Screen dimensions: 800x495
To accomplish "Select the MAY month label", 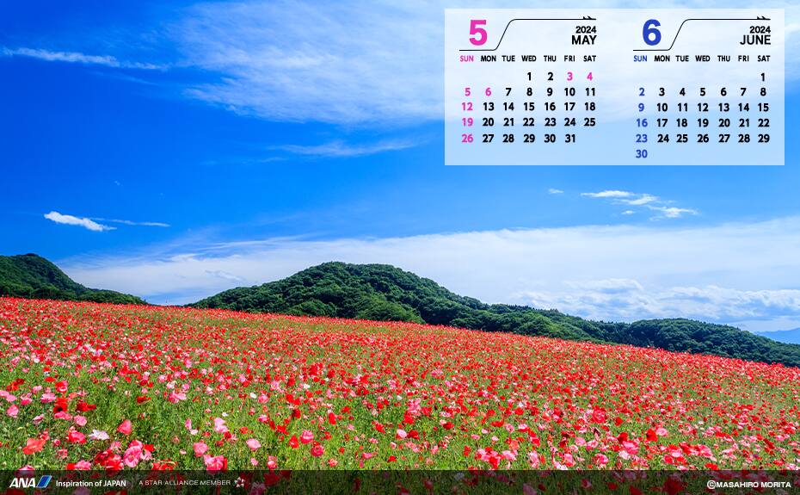I will pos(583,40).
